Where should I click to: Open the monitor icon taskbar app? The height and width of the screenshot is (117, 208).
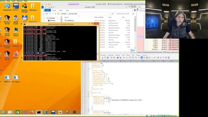coord(46,112)
